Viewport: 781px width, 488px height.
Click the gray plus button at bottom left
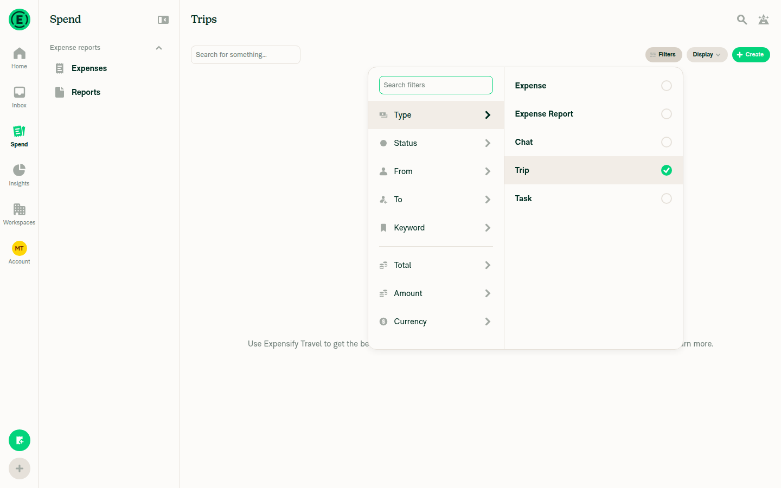tap(20, 468)
